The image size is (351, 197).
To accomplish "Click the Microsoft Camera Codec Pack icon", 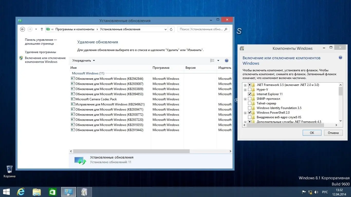I will point(73,99).
